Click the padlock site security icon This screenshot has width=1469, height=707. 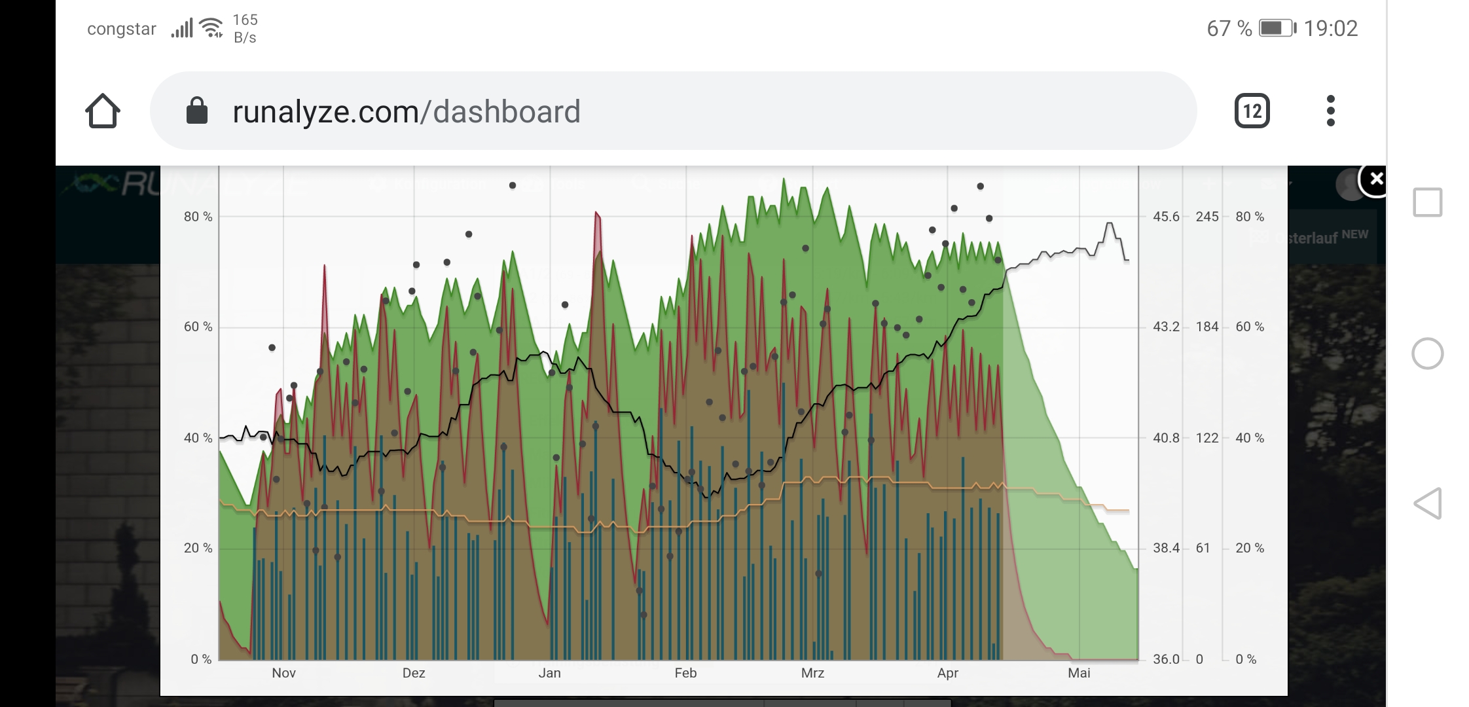click(196, 111)
